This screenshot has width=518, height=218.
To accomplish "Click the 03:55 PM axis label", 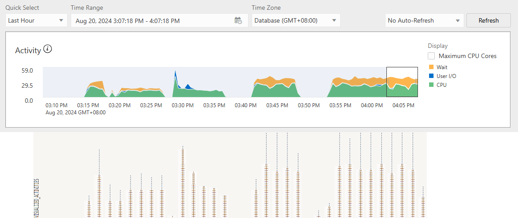I will [341, 105].
